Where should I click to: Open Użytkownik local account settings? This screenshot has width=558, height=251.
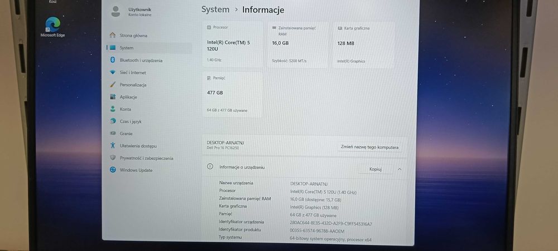coord(139,12)
